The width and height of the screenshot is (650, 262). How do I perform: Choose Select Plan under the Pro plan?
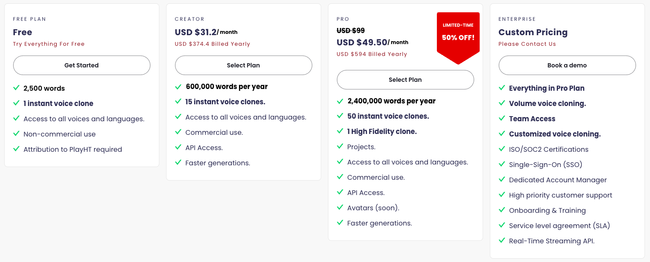(405, 80)
